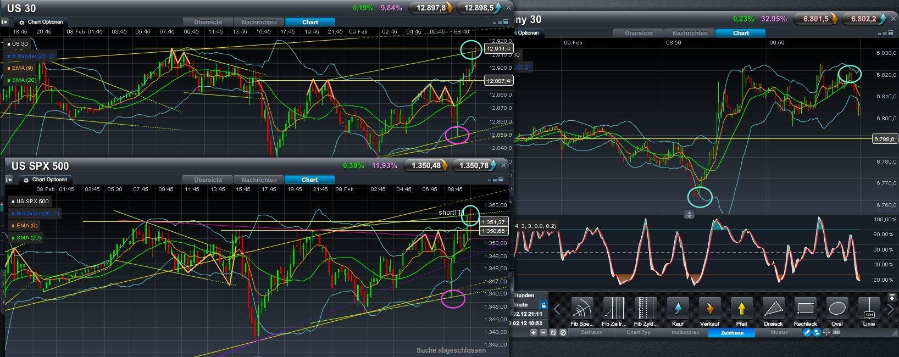
Task: Open the Chart Typ section
Action: (x=639, y=333)
